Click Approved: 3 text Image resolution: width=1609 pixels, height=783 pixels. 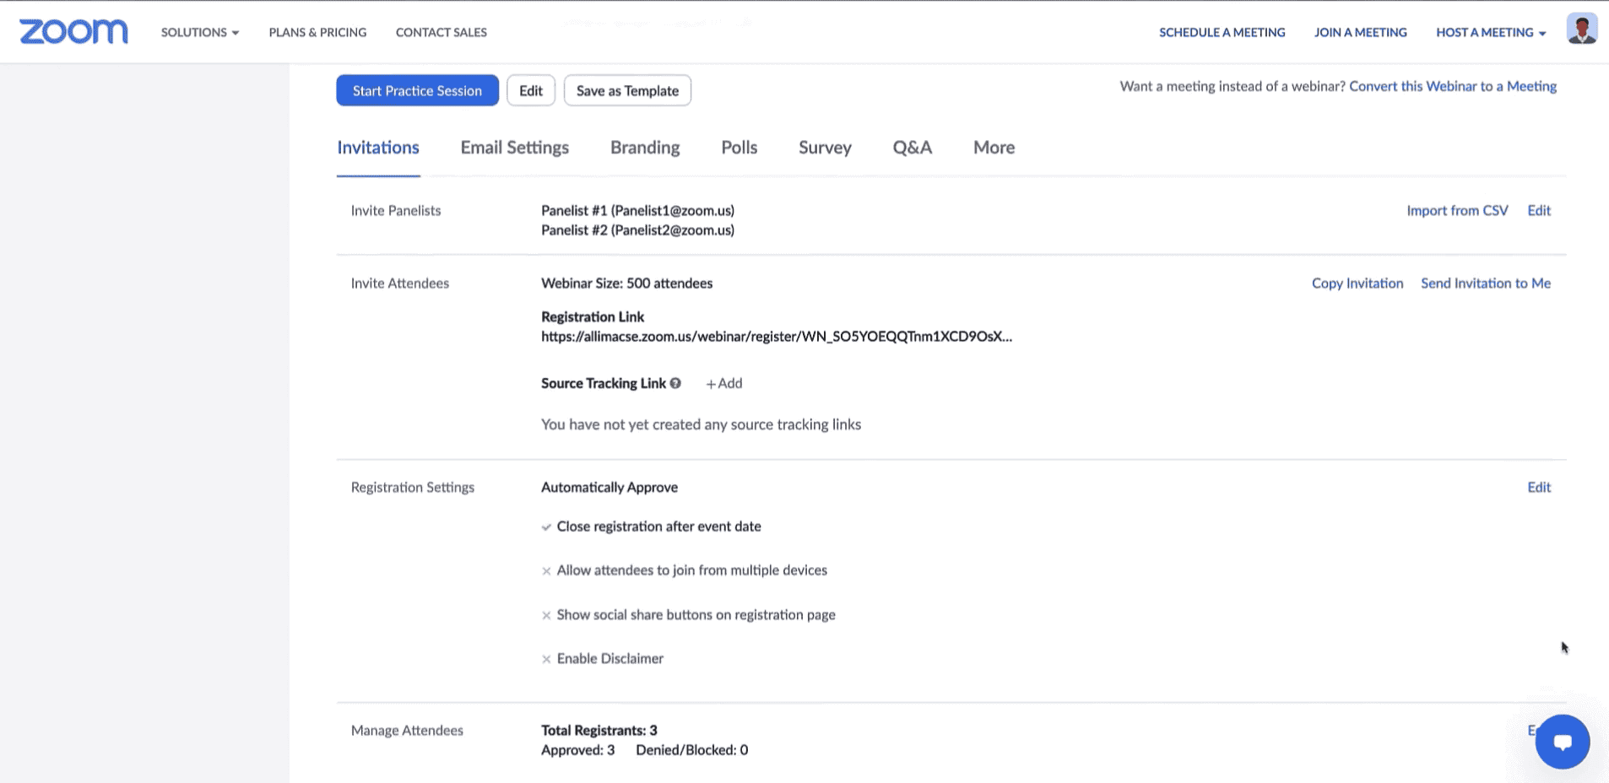point(577,750)
